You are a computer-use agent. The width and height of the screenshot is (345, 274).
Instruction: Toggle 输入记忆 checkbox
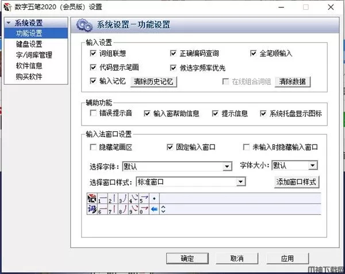click(x=93, y=81)
